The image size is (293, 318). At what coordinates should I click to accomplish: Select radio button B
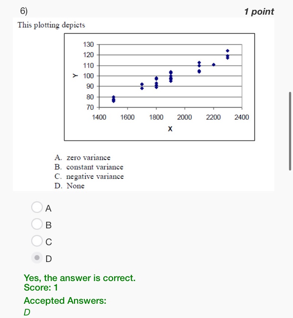(37, 224)
